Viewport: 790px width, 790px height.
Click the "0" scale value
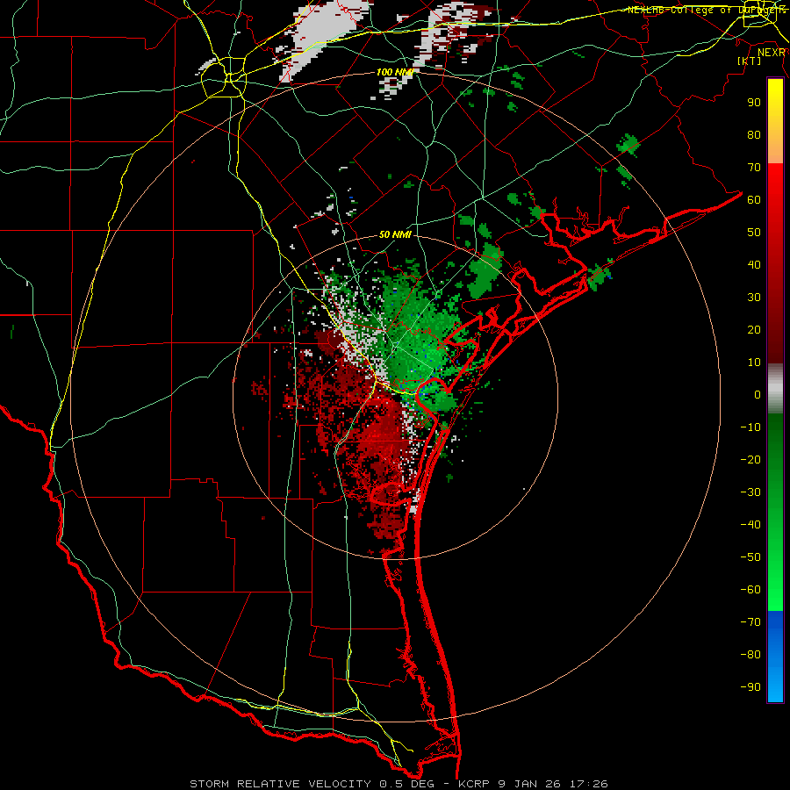coord(758,395)
